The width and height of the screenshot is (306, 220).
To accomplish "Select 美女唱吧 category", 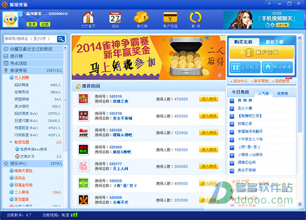I will coord(21,106).
